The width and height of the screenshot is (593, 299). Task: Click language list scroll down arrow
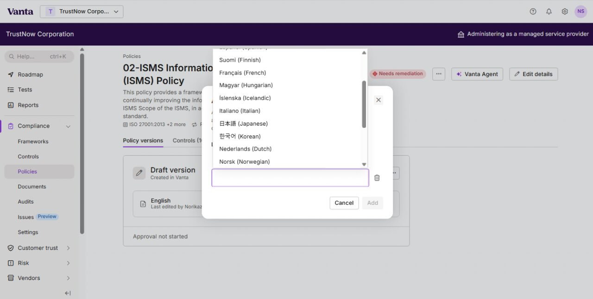point(364,164)
